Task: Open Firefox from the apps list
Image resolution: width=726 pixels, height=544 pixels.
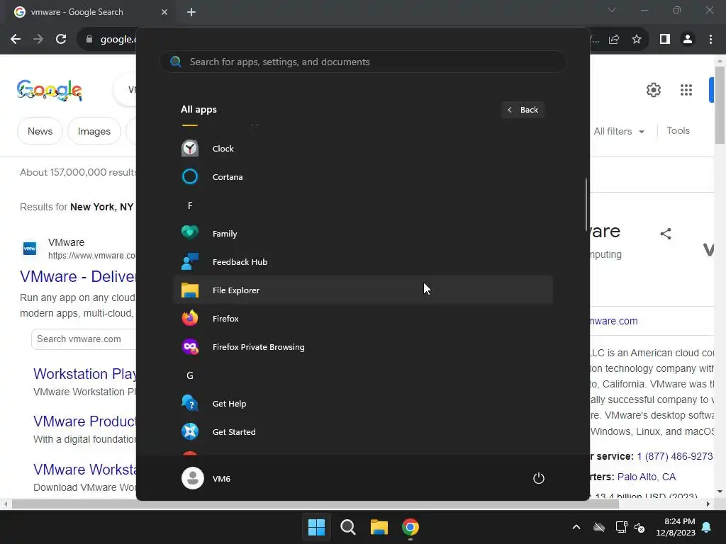Action: (362, 318)
